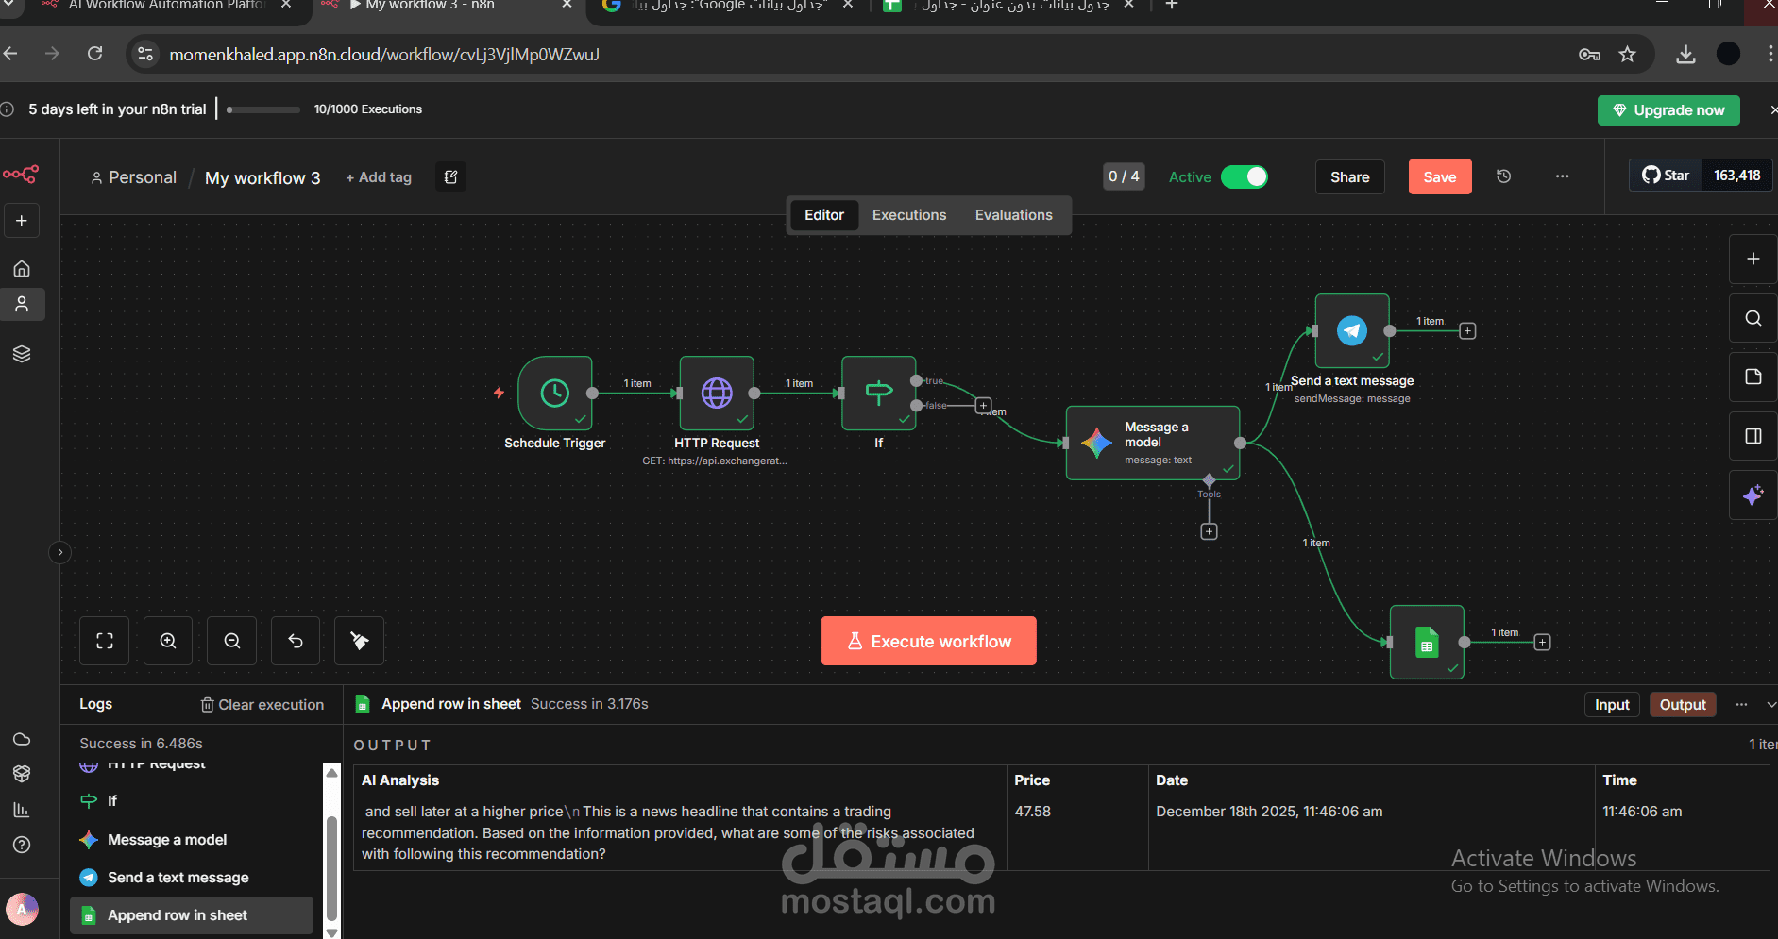
Task: Open the AI assistant sparkle button
Action: point(1753,495)
